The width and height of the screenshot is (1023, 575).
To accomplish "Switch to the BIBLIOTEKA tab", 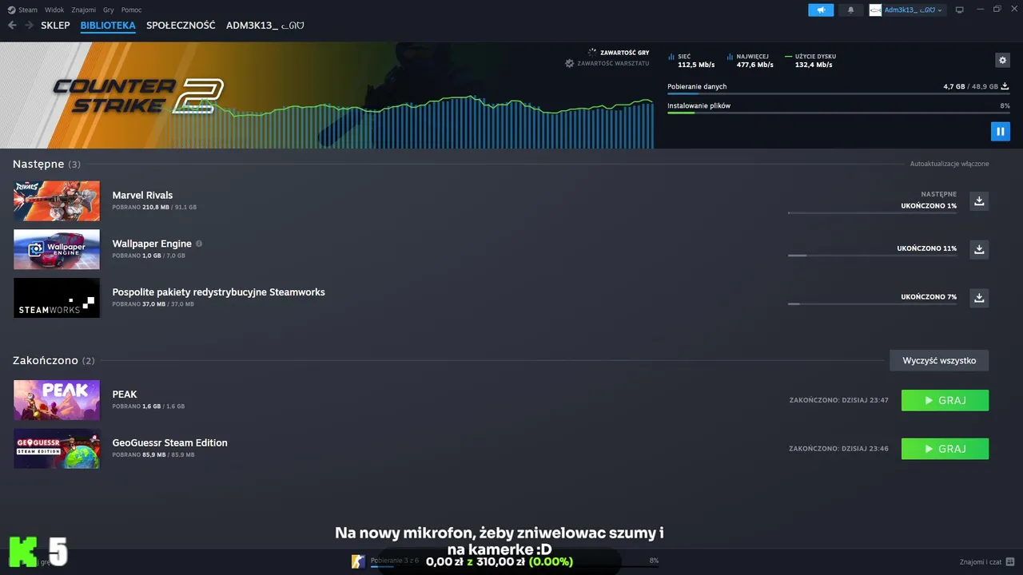I will click(108, 26).
